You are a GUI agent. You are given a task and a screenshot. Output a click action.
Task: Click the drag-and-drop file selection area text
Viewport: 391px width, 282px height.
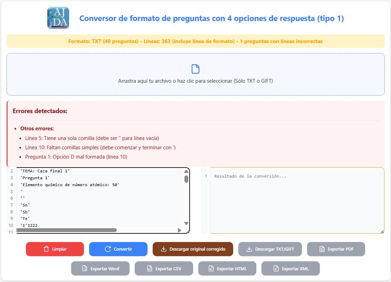[195, 81]
